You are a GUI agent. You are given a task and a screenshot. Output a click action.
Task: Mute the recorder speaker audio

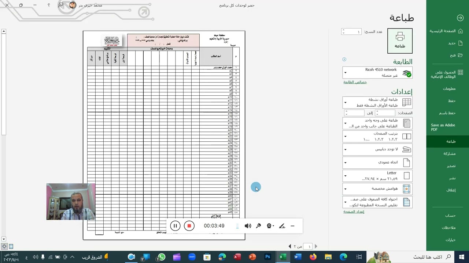click(x=248, y=226)
